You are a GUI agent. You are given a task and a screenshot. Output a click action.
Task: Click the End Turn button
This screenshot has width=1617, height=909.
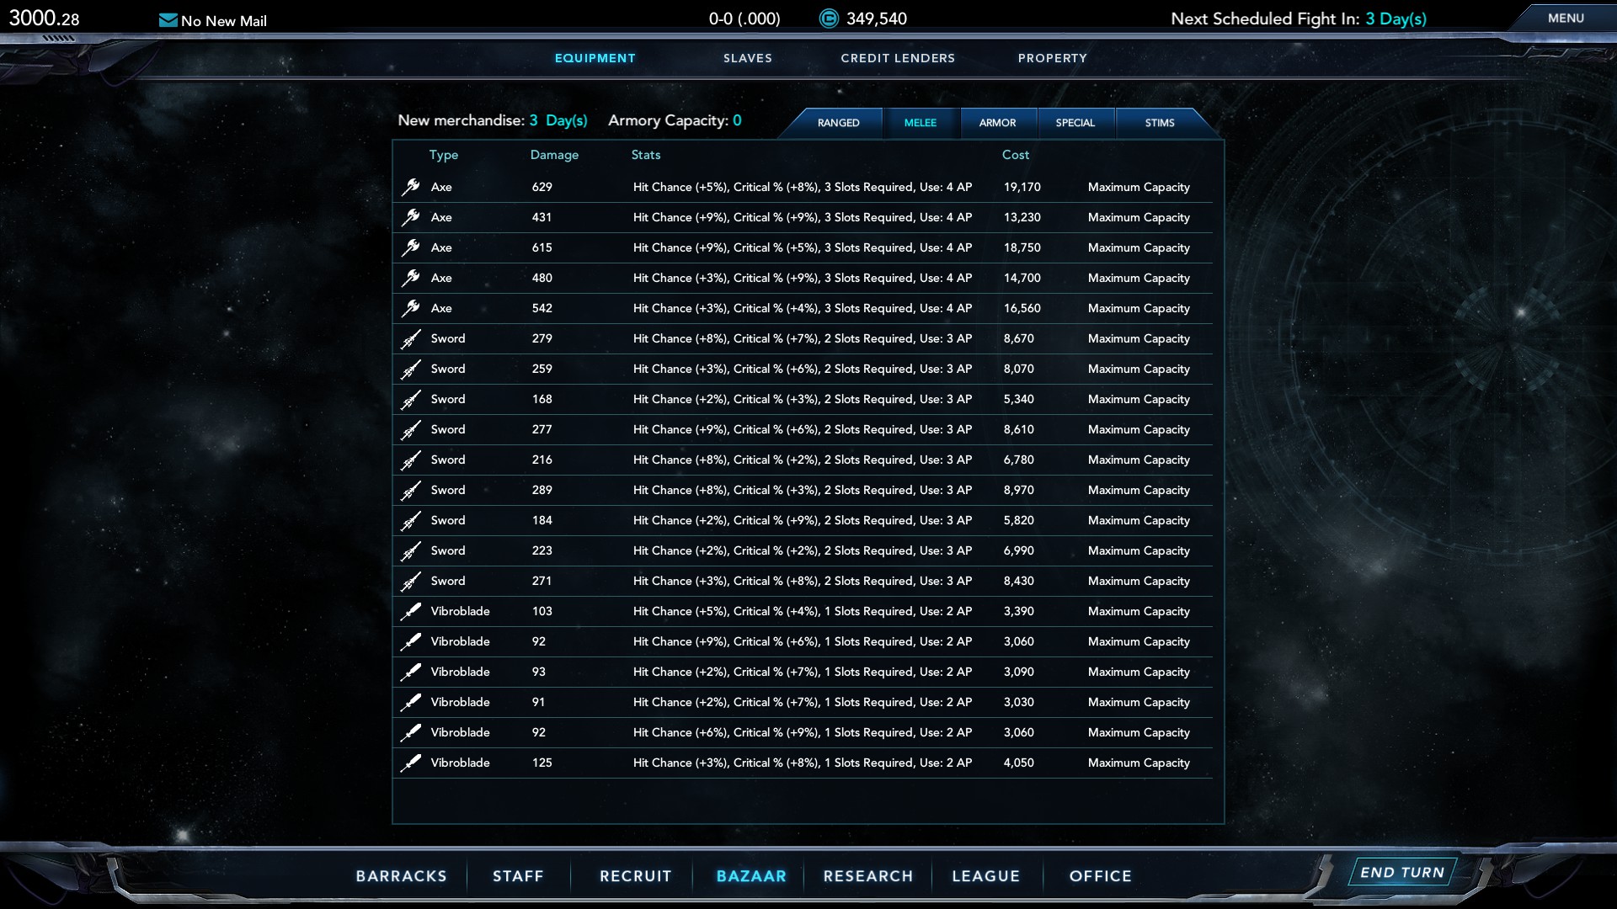[1402, 873]
